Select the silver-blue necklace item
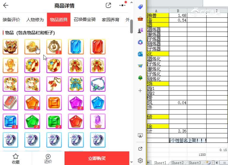 tap(98, 84)
